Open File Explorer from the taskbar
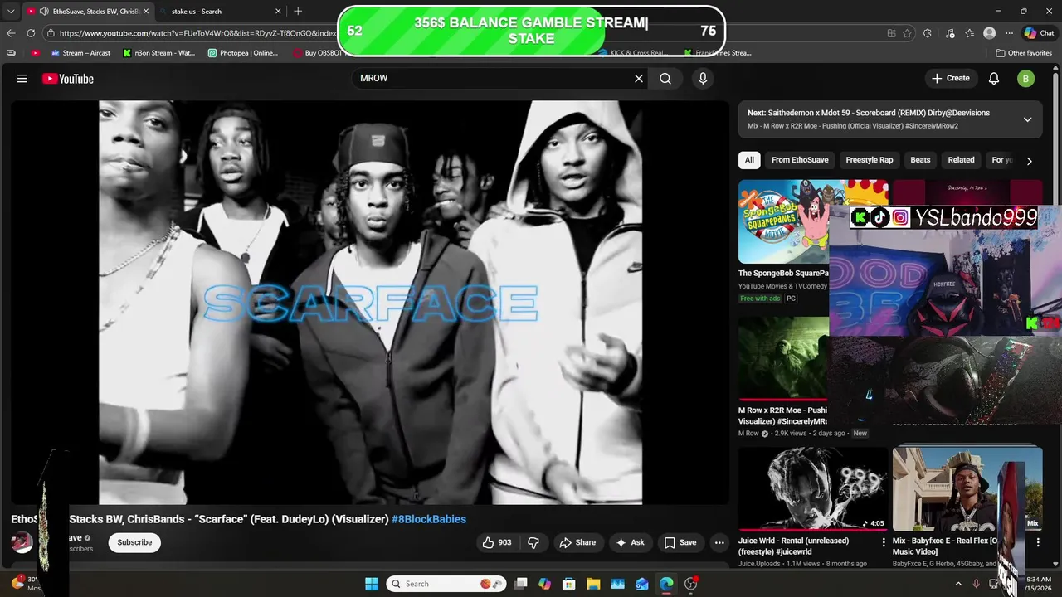The width and height of the screenshot is (1062, 597). pyautogui.click(x=593, y=584)
